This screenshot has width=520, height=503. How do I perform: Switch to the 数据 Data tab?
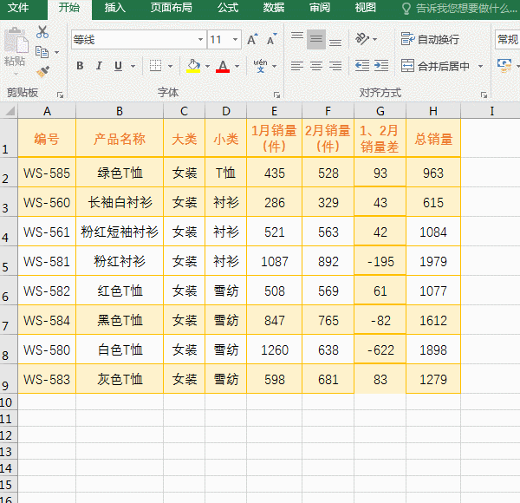tap(274, 8)
